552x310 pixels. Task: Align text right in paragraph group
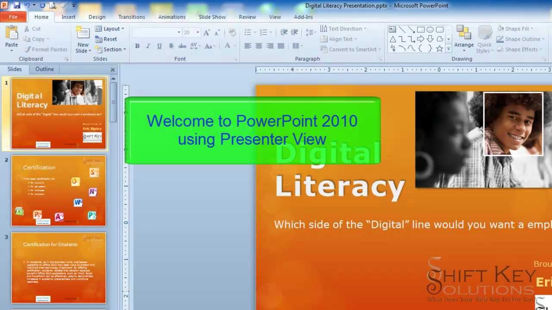click(270, 46)
